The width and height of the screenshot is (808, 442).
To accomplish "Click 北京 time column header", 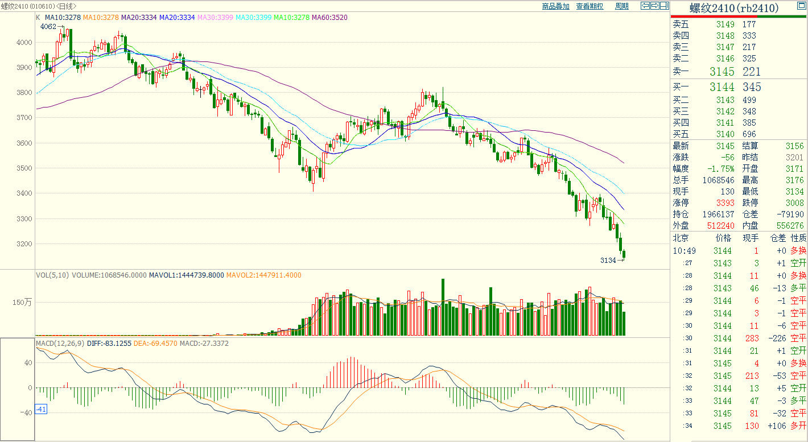I will coord(682,238).
